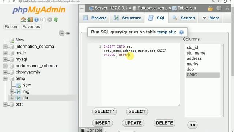234x132 pixels.
Task: Collapse all navigation tree nodes icon
Action: coord(62,33)
